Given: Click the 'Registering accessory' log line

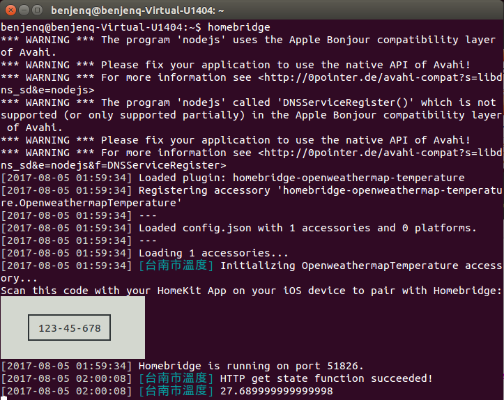Looking at the screenshot, I should pos(252,197).
